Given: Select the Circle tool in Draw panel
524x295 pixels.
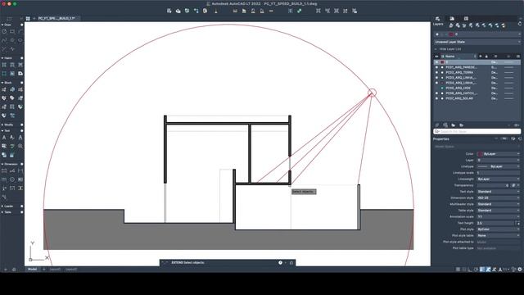Looking at the screenshot, I should [4, 31].
